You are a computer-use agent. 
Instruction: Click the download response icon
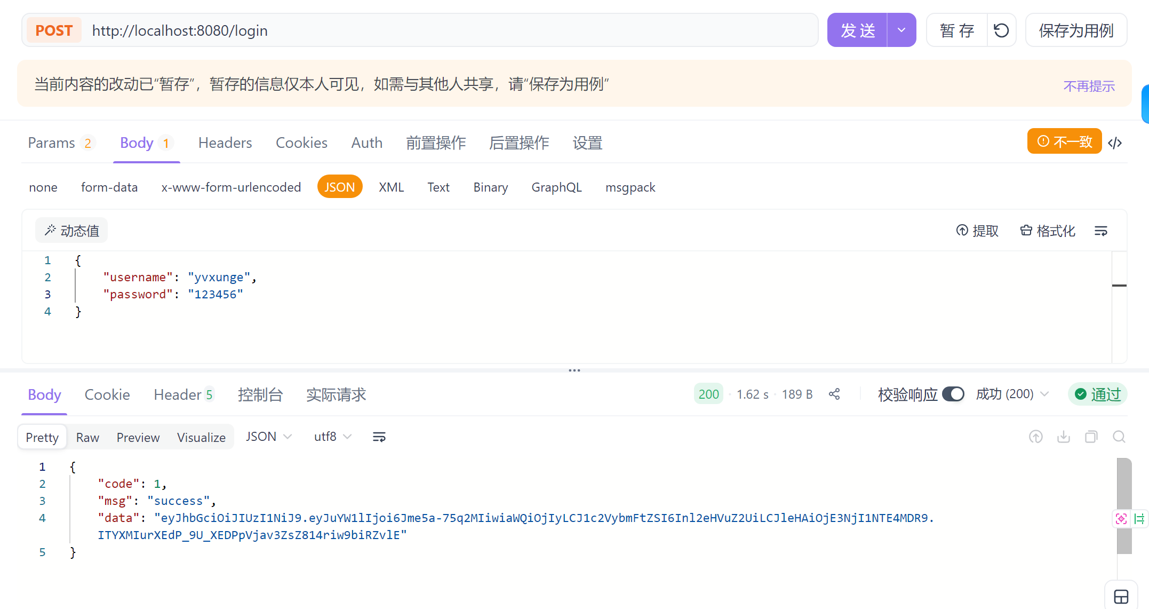tap(1064, 437)
